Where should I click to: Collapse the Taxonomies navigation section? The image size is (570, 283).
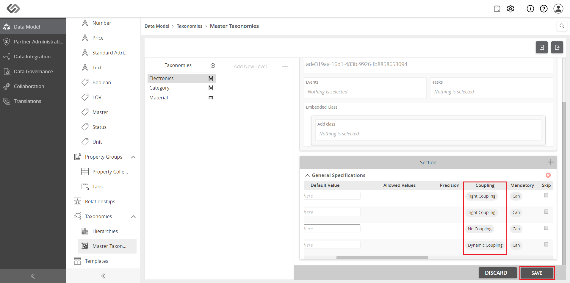pyautogui.click(x=133, y=217)
